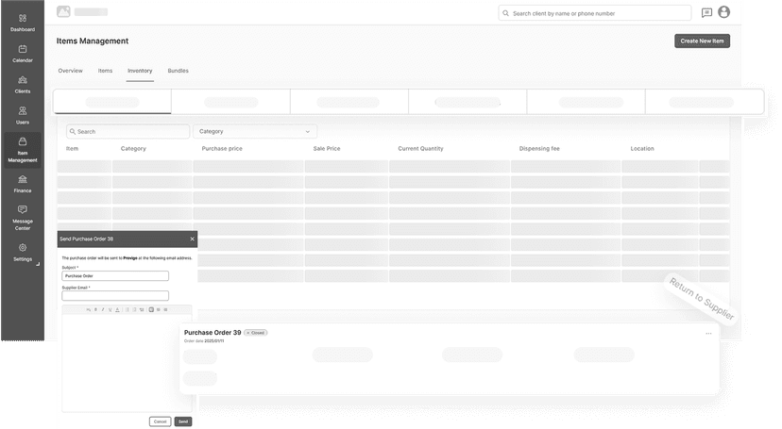782x429 pixels.
Task: Close the Send Purchase Order 38 dialog
Action: coord(192,239)
